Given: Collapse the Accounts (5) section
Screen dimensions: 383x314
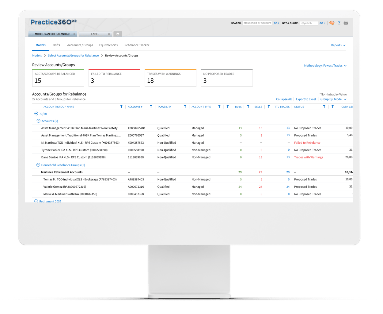Looking at the screenshot, I should click(38, 121).
